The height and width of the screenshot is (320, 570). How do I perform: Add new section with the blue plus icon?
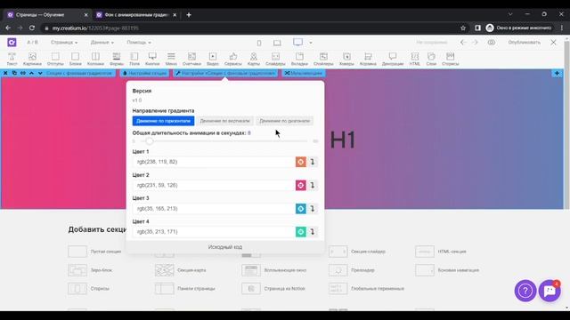click(557, 73)
